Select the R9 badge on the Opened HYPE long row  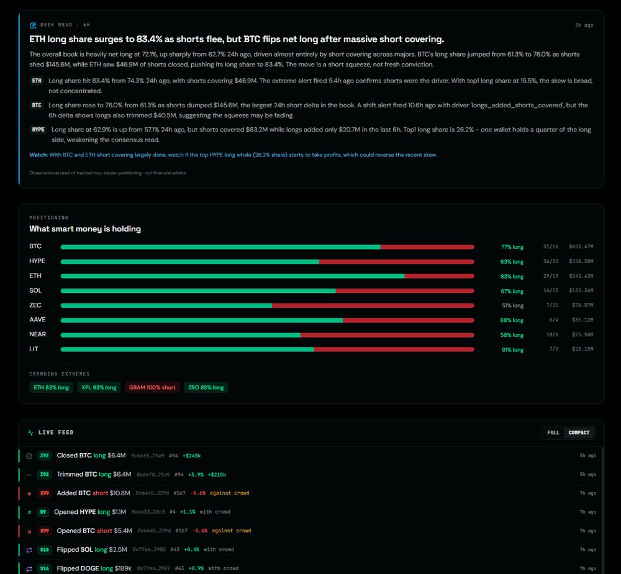(x=43, y=512)
